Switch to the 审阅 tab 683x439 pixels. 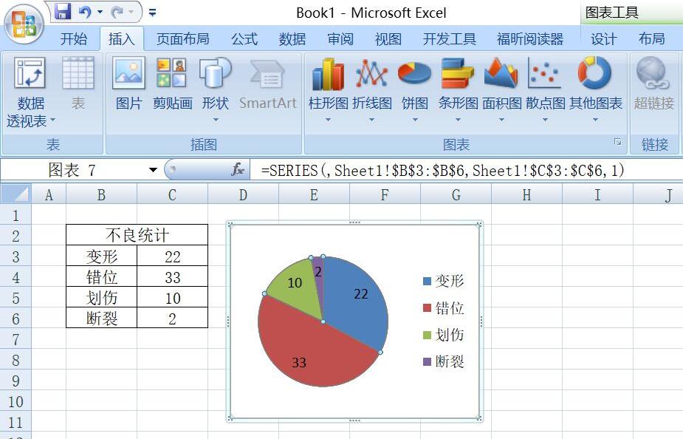(x=340, y=39)
